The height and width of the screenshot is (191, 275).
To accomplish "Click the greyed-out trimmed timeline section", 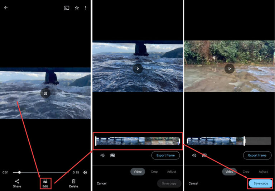I will click(x=258, y=141).
